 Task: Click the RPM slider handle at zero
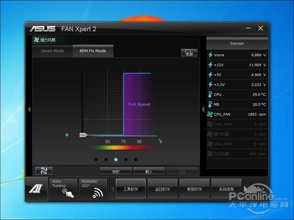click(83, 135)
